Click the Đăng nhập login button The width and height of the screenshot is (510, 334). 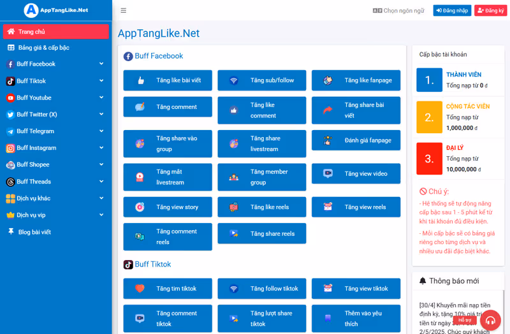(x=452, y=10)
